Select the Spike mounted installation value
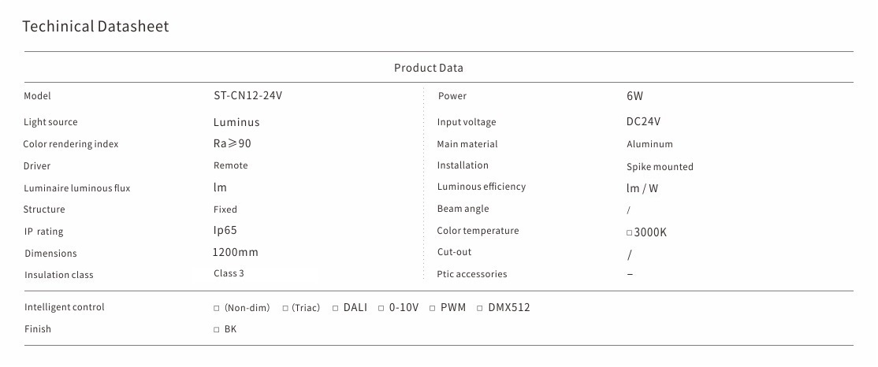This screenshot has height=367, width=878. pyautogui.click(x=660, y=167)
